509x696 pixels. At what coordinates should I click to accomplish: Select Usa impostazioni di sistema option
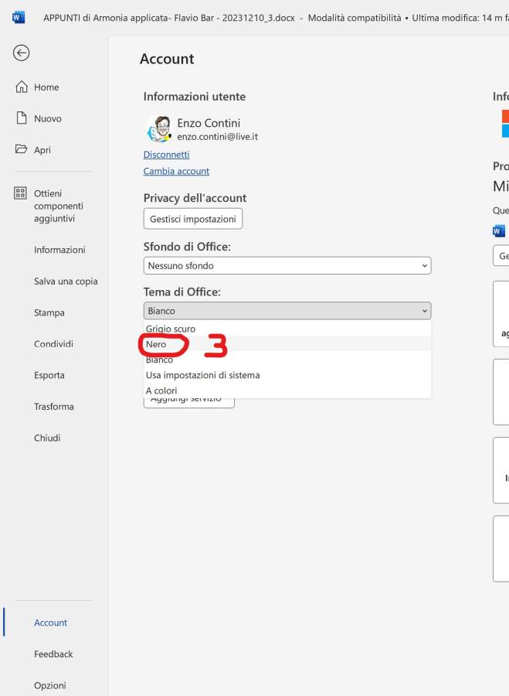tap(202, 375)
